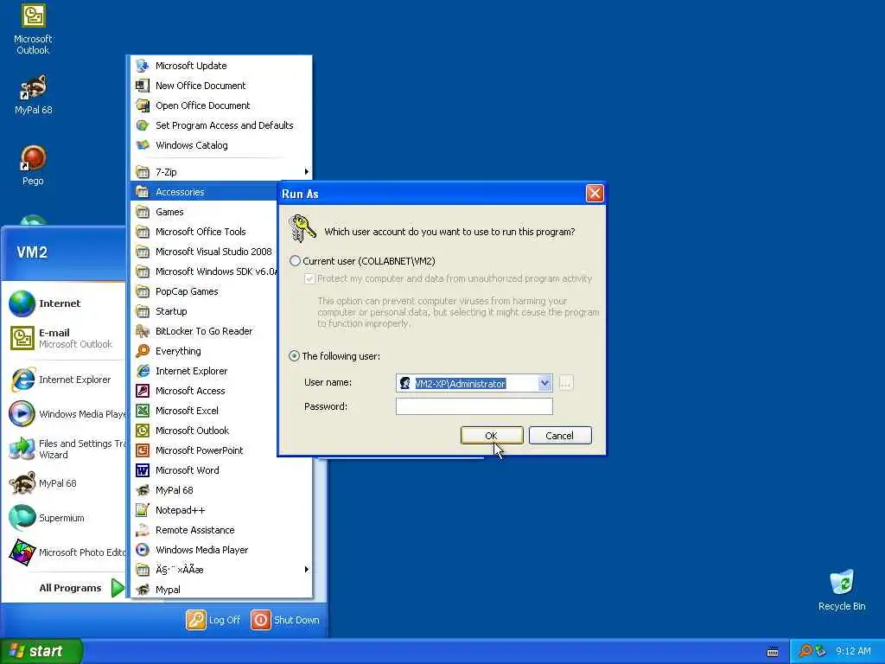Close the Run As dialog

click(x=595, y=194)
